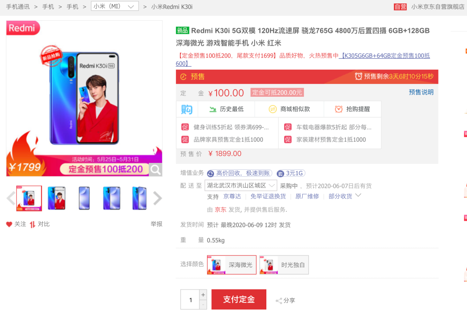The width and height of the screenshot is (467, 312).
Task: Click the 家装建材预售定金1抵1000 promotion text
Action: 331,139
